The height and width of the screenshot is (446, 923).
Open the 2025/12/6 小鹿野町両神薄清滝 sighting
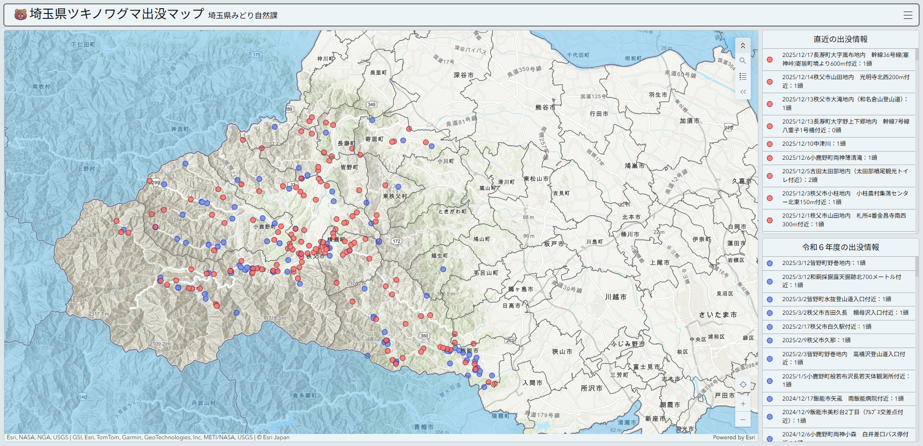pos(829,158)
